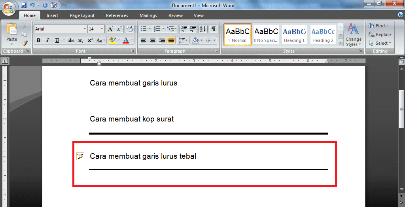Open the Select dropdown in Editing
The image size is (405, 207).
click(x=380, y=43)
